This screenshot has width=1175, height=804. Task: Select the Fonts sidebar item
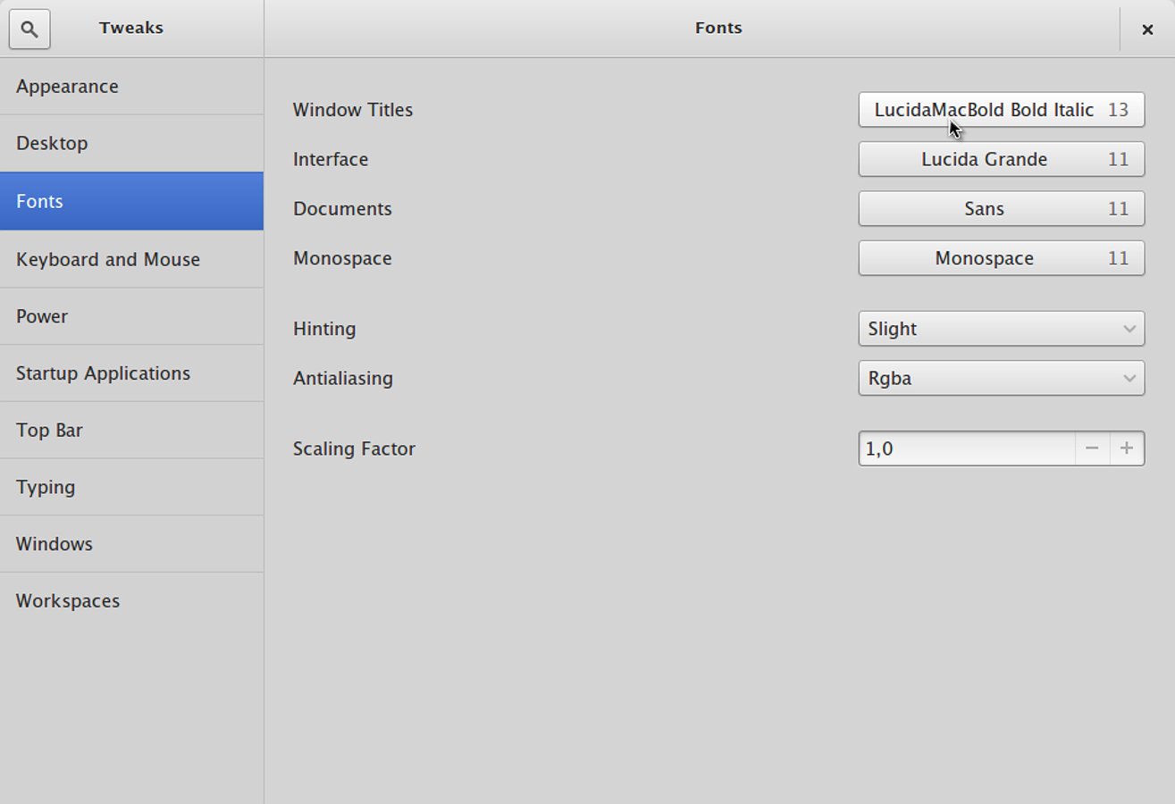click(131, 201)
